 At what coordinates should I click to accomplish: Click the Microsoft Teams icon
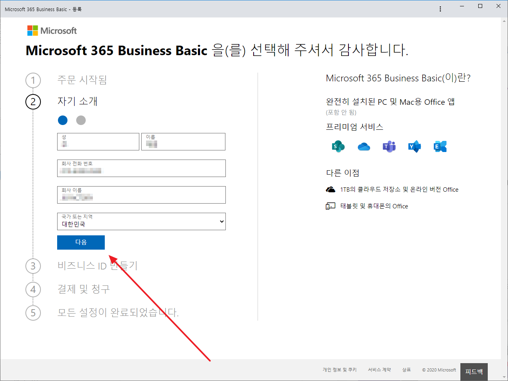pos(389,146)
